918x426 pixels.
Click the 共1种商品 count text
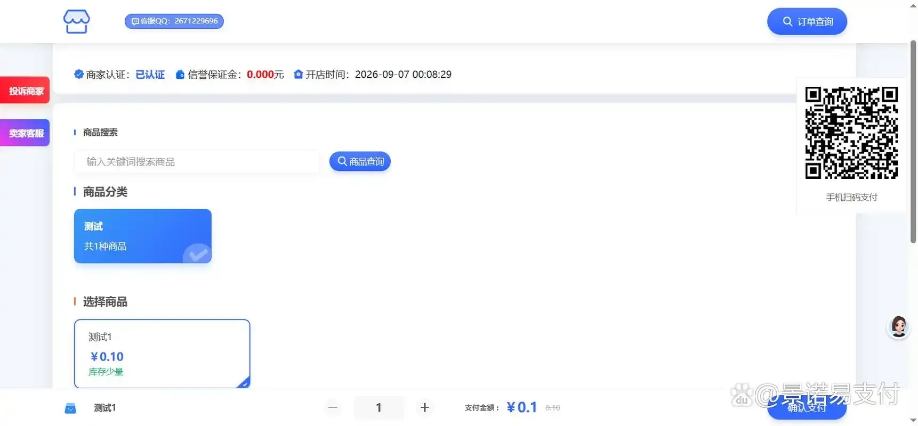coord(105,246)
